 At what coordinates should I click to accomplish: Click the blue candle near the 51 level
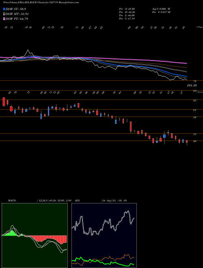click(x=164, y=136)
